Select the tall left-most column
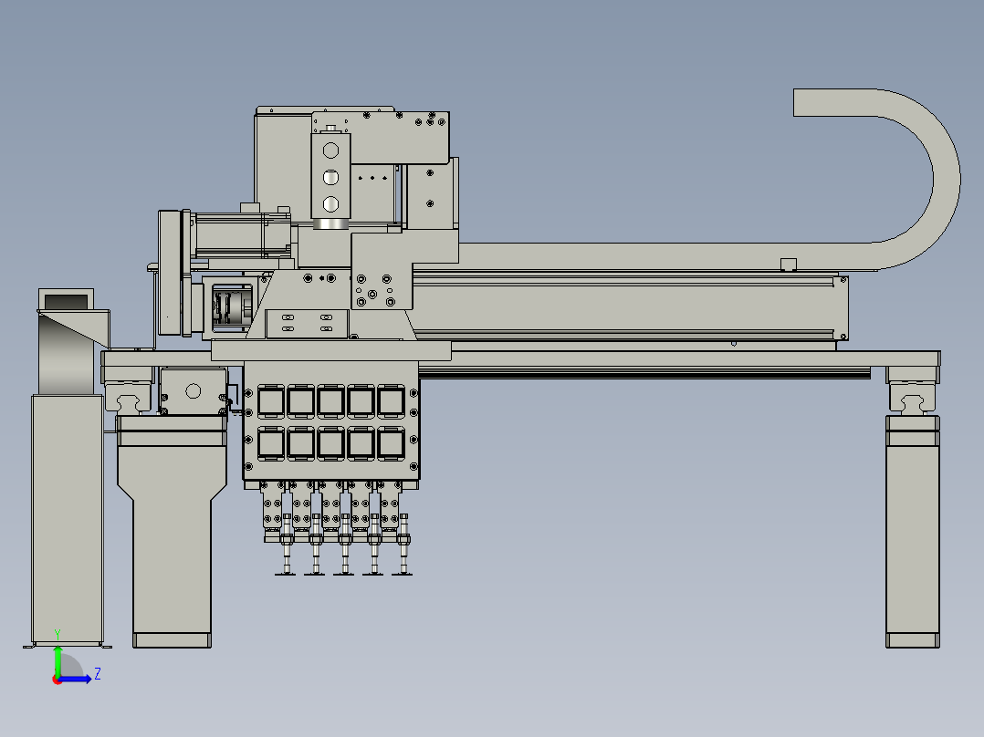 point(68,519)
